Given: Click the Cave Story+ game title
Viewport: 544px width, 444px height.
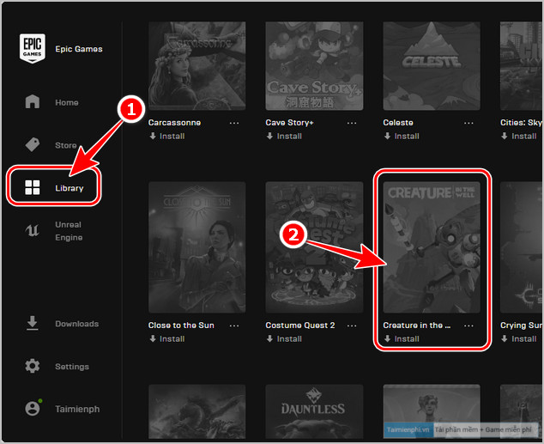Looking at the screenshot, I should [289, 123].
